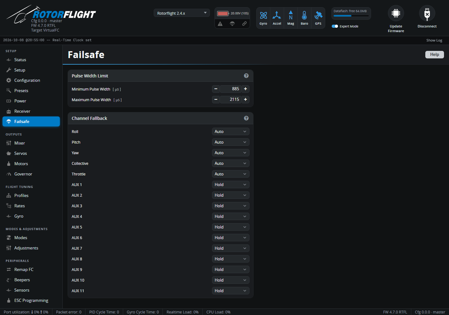Open Pulse Width Limit help icon
The height and width of the screenshot is (315, 449).
click(x=246, y=76)
